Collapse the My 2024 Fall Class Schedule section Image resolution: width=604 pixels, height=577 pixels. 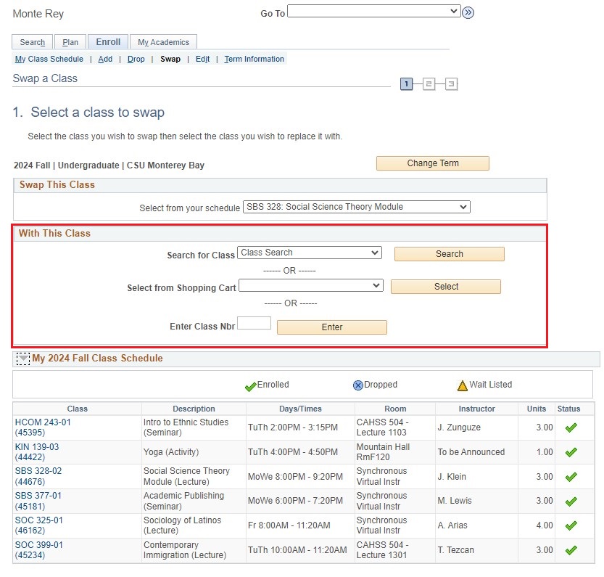point(23,358)
